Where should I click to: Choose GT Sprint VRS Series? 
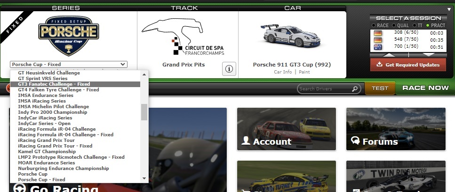pos(75,79)
